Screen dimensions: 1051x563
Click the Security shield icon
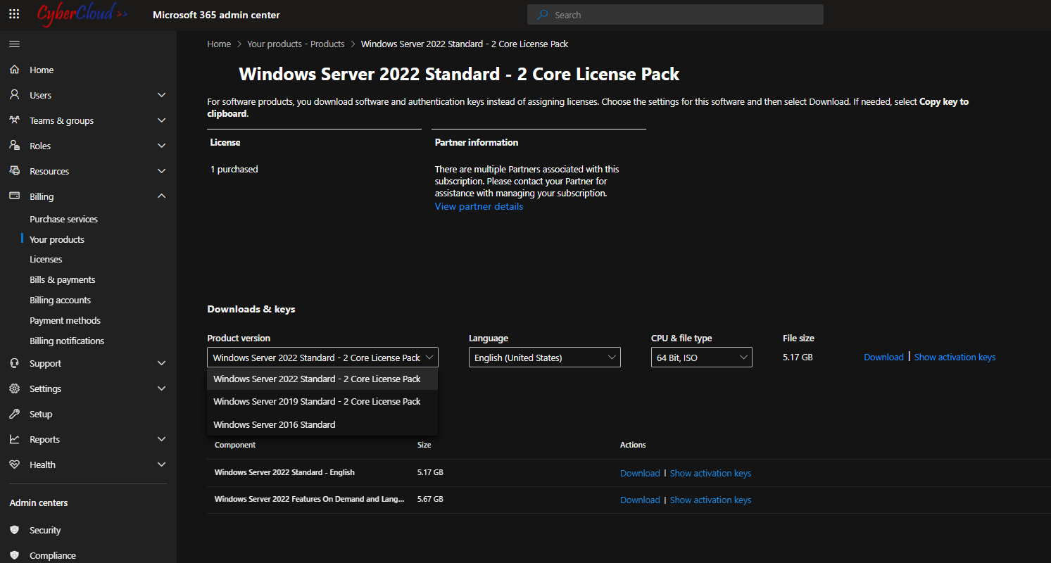point(14,530)
